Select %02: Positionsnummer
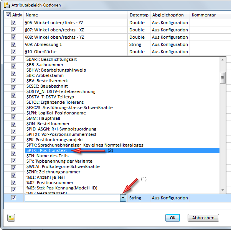The height and width of the screenshot is (230, 231). [122, 183]
